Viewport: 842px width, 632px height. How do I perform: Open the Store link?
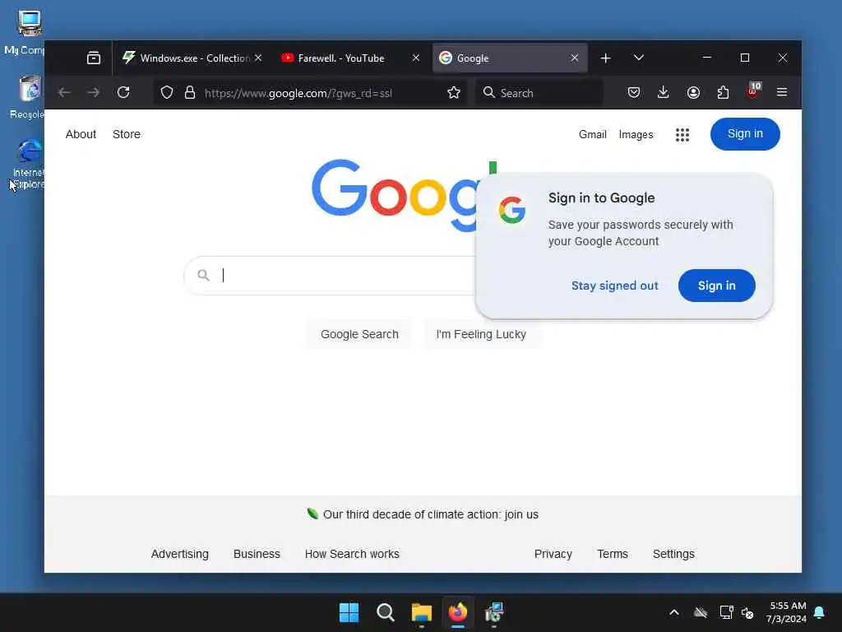click(x=126, y=134)
